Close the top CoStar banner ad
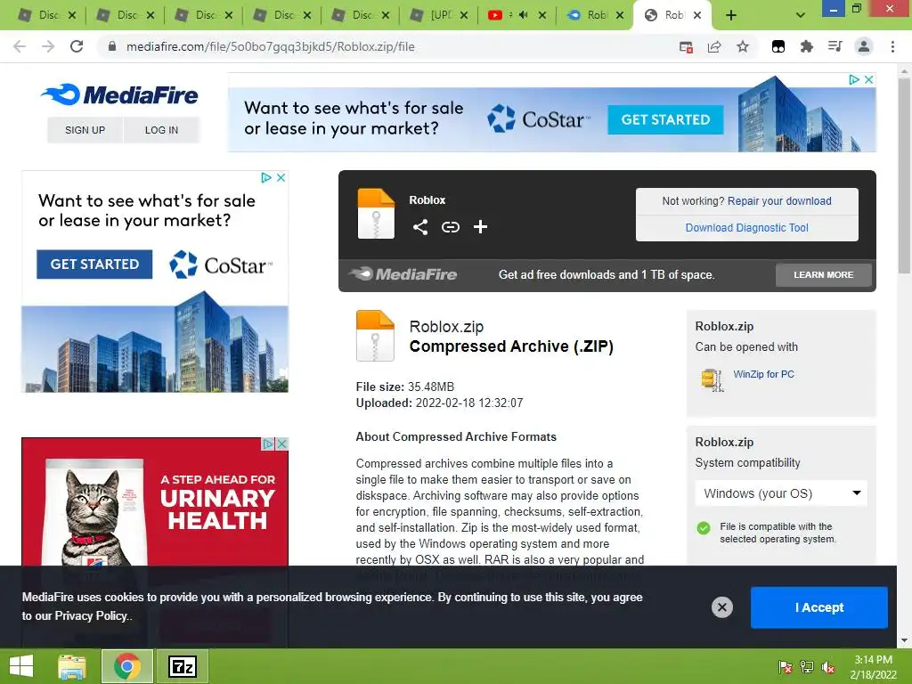This screenshot has height=684, width=912. tap(869, 79)
